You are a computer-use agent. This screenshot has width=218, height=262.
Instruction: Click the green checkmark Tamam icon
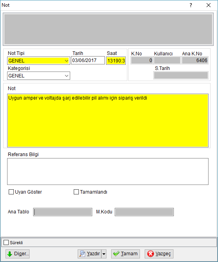point(116,254)
